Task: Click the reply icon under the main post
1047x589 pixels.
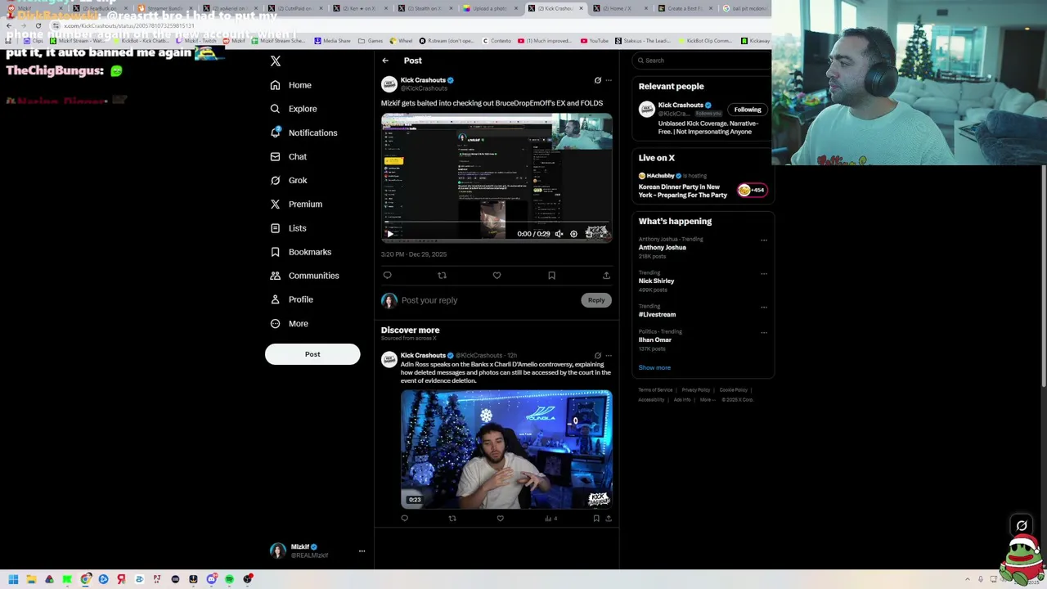Action: pos(387,276)
